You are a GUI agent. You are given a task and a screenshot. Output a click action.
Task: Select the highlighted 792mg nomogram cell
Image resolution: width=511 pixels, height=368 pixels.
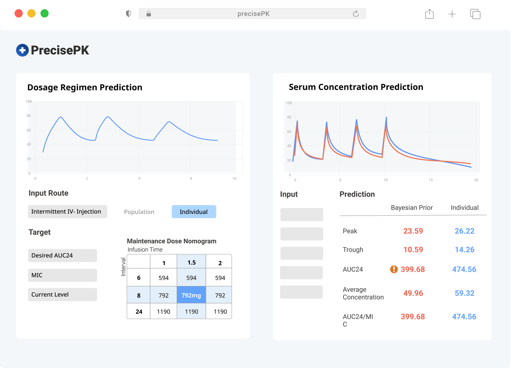(x=191, y=295)
